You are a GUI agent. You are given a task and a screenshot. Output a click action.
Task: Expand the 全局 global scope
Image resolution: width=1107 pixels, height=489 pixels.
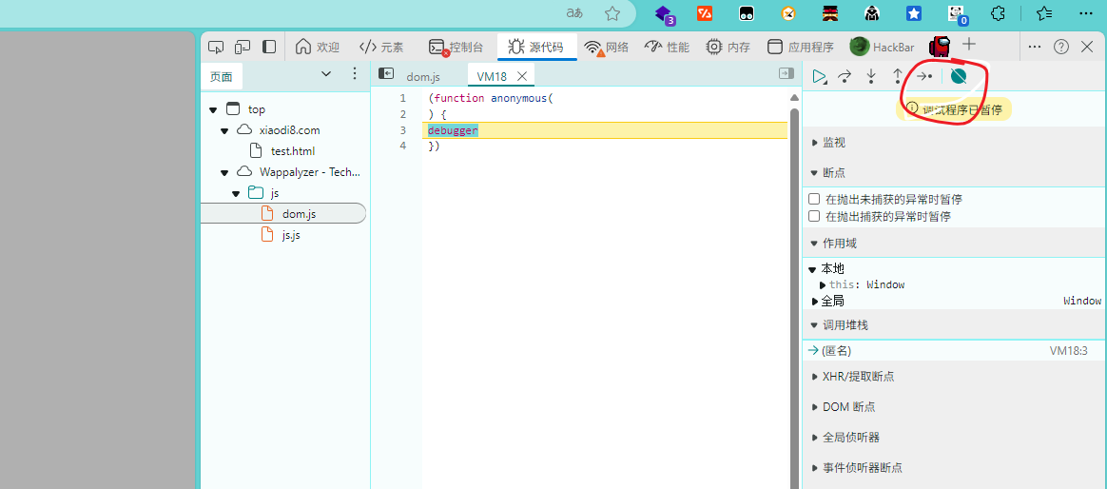click(x=815, y=301)
